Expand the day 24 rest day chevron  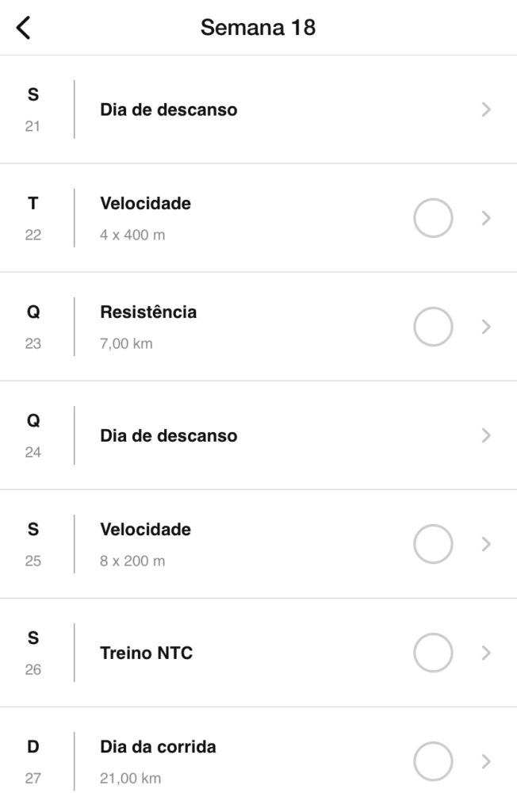point(487,435)
